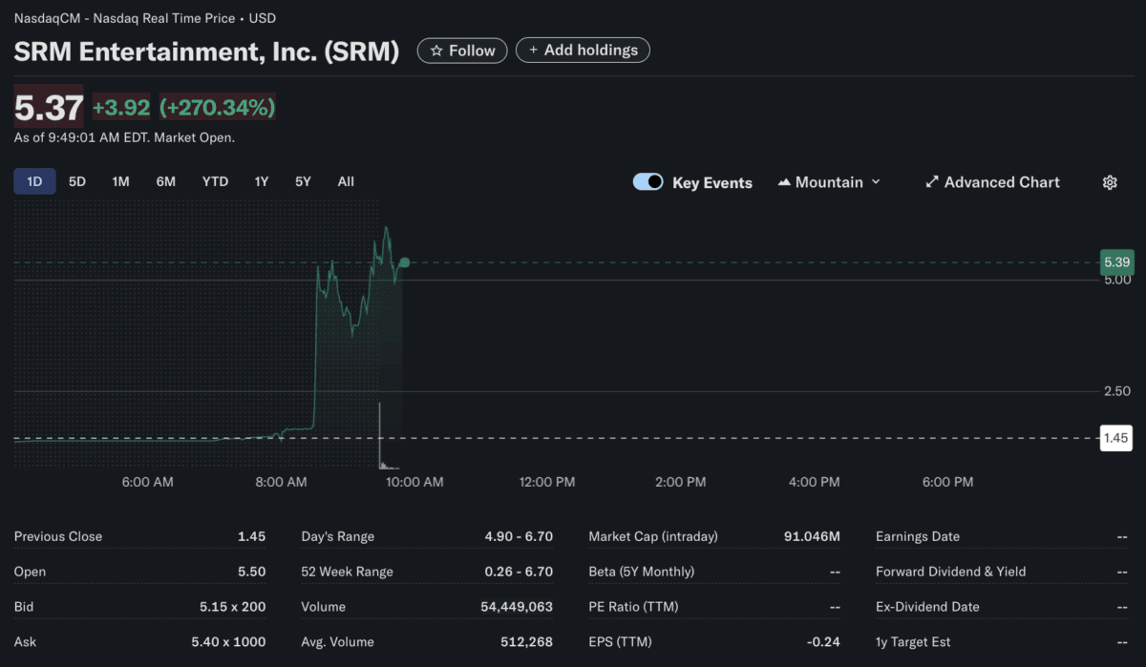The width and height of the screenshot is (1146, 667).
Task: Switch to the 5D time range
Action: (x=77, y=181)
